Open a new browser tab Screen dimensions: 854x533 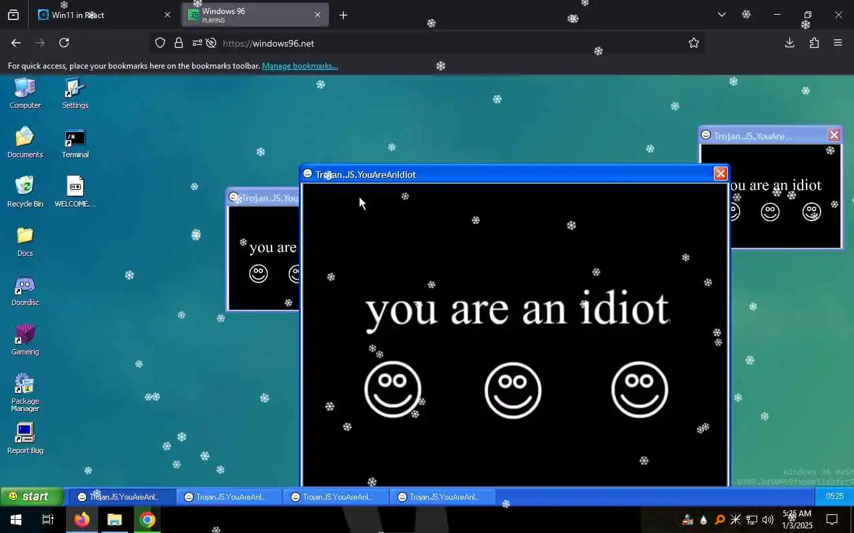pos(343,15)
